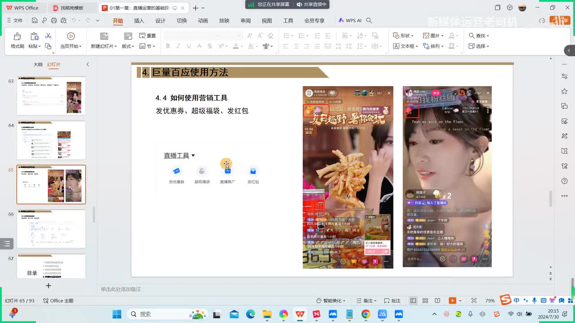Switch to the Design (设计) tab
Viewport: 575px width, 323px height.
click(160, 21)
